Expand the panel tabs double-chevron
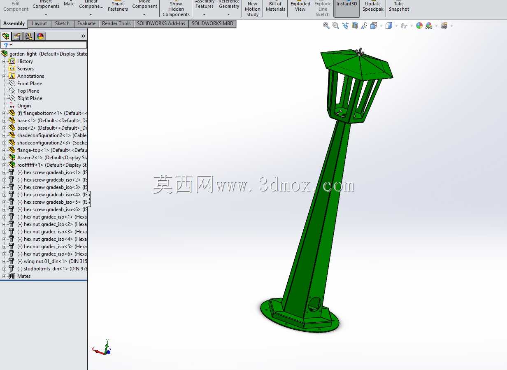Screen dimensions: 507x370 [x=83, y=36]
